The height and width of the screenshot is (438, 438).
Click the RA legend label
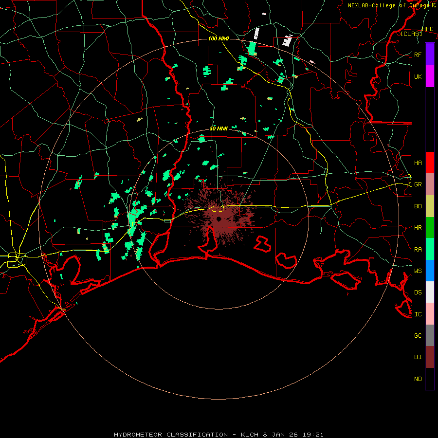pyautogui.click(x=418, y=249)
